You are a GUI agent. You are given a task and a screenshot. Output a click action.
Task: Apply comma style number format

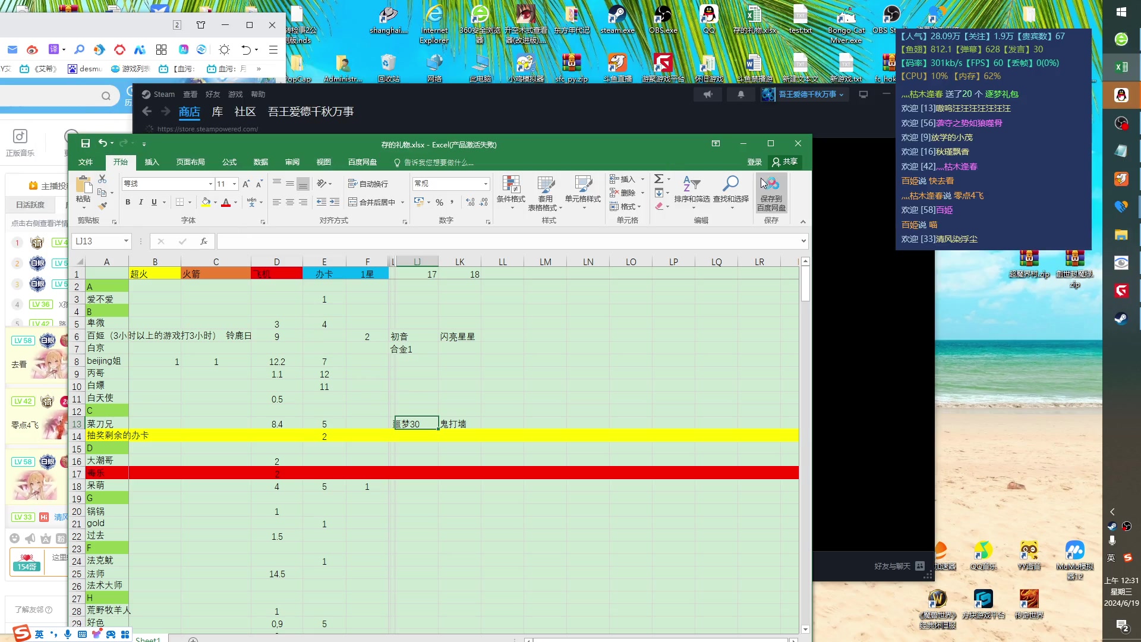[x=452, y=203]
